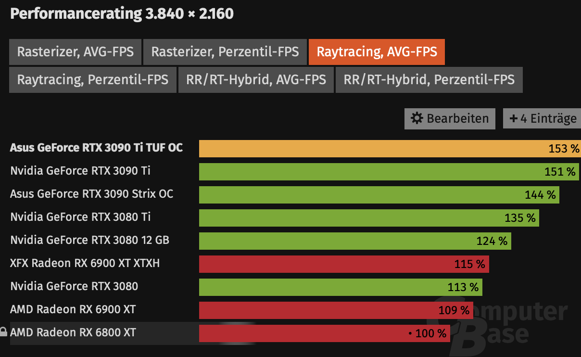Screen dimensions: 581x357
Task: Select the Asus GeForce RTX 3090 Strix OC label
Action: 91,194
